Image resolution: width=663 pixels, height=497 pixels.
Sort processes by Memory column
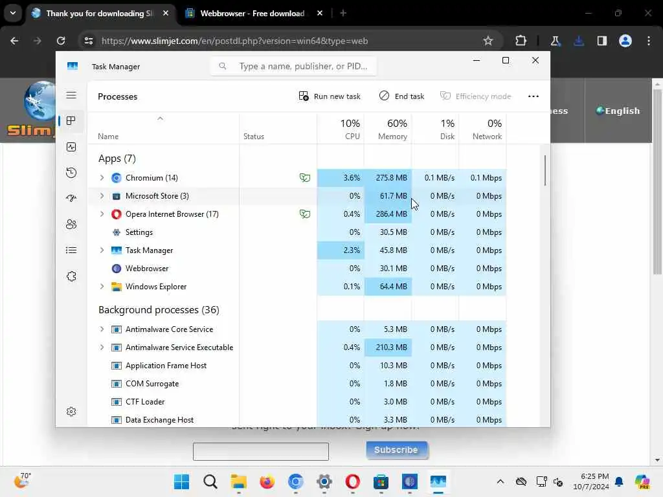[x=388, y=129]
